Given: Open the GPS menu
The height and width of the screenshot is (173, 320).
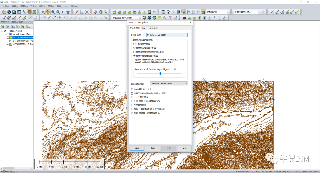Looking at the screenshot, I should 67,7.
